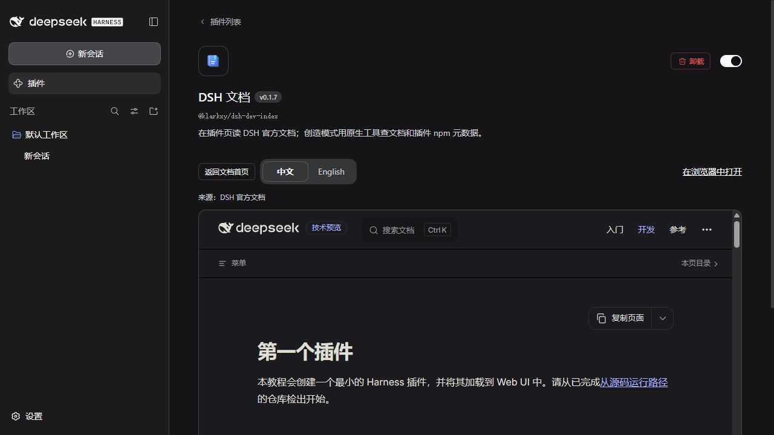Open the three-dots more menu in docs
The height and width of the screenshot is (435, 774).
click(707, 230)
